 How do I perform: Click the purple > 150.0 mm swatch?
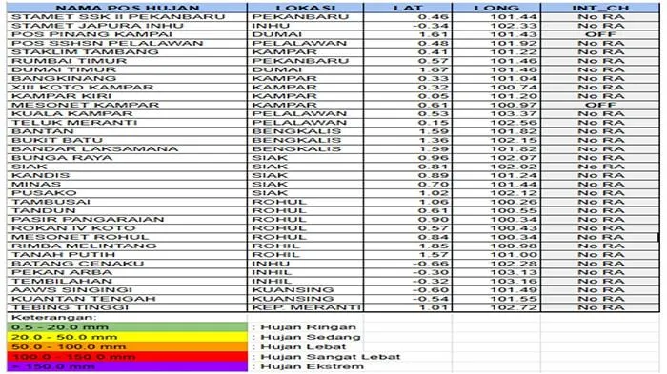127,366
